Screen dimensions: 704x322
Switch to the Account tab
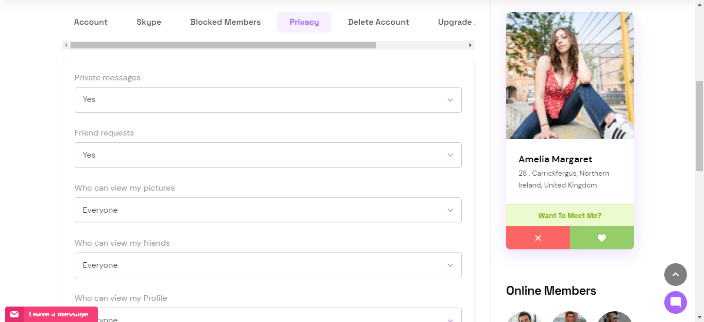click(x=91, y=22)
